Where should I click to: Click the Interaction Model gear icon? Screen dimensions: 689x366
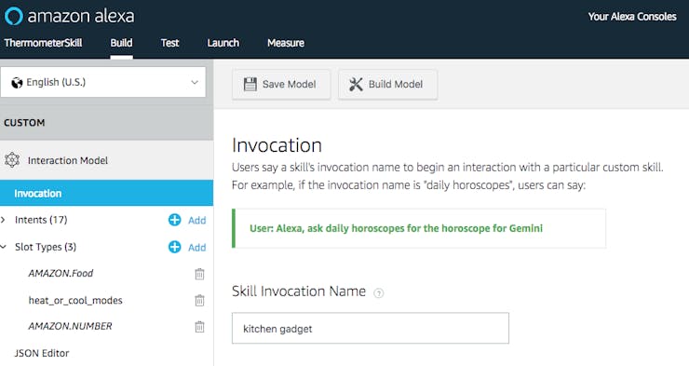(12, 160)
